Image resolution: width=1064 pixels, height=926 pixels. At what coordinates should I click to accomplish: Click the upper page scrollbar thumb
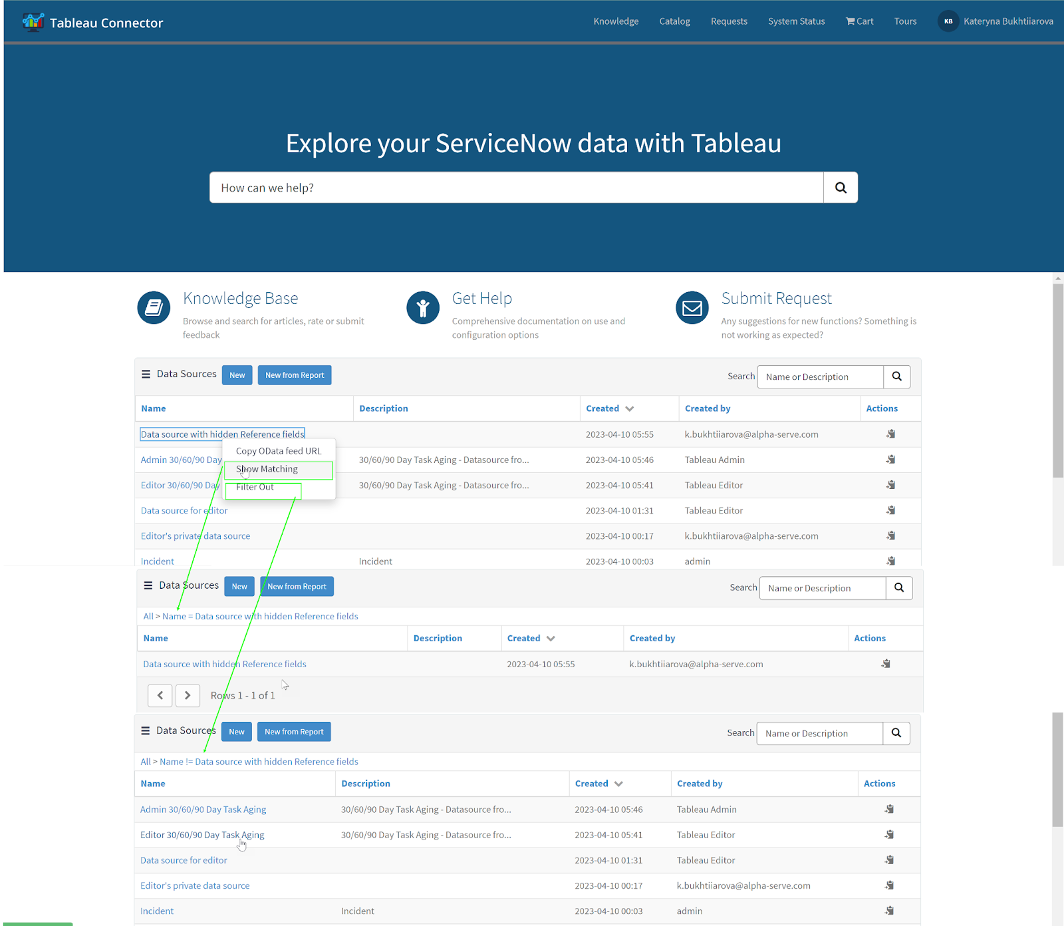1058,381
